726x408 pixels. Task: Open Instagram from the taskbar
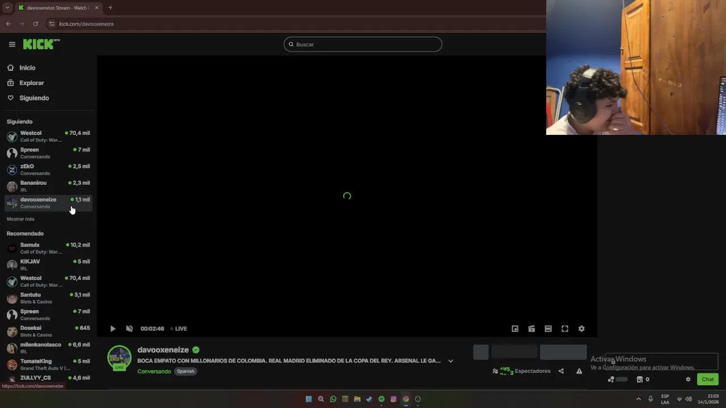point(394,399)
